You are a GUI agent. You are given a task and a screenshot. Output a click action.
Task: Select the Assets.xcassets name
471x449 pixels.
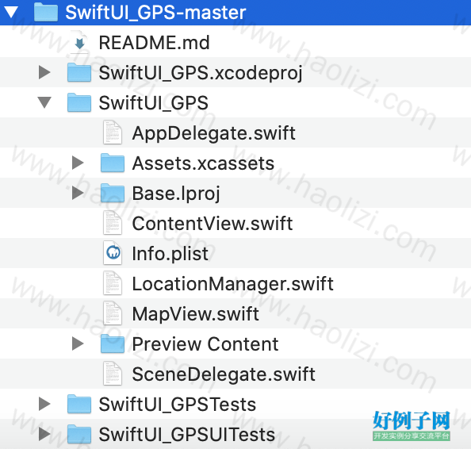pos(203,163)
